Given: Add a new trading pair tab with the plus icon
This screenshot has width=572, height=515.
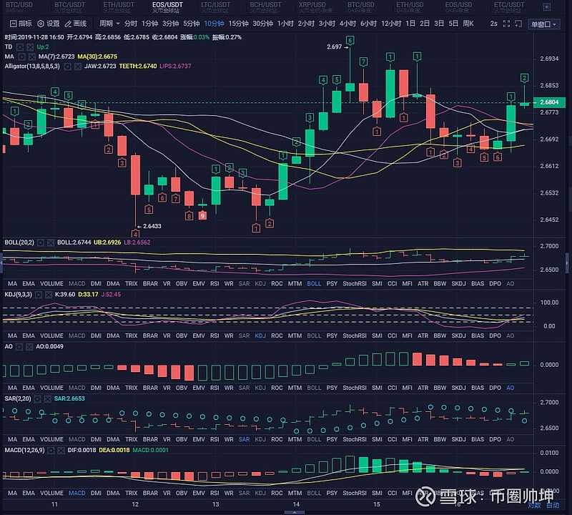Looking at the screenshot, I should click(546, 6).
